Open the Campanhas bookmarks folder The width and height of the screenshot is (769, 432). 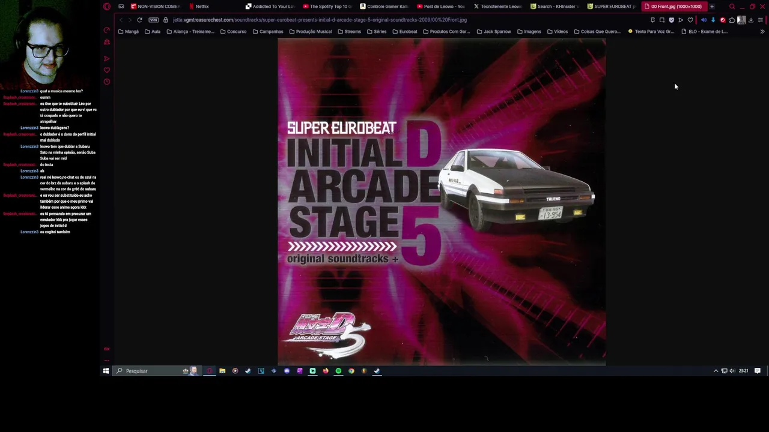pos(268,32)
